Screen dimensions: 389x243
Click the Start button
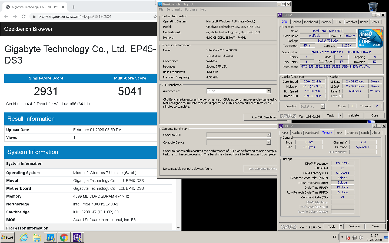coord(8,238)
